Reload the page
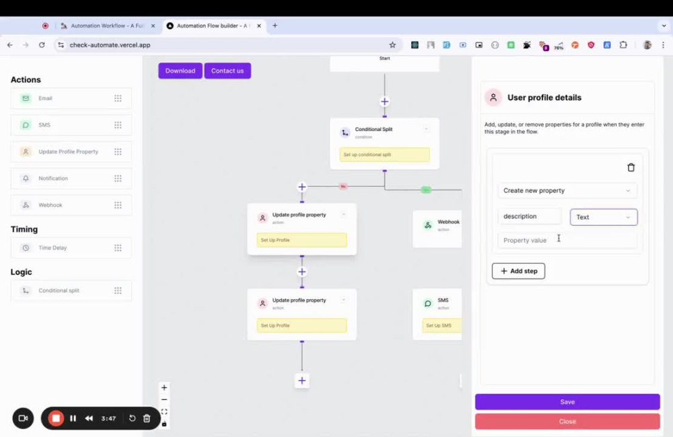Image resolution: width=673 pixels, height=437 pixels. (42, 44)
